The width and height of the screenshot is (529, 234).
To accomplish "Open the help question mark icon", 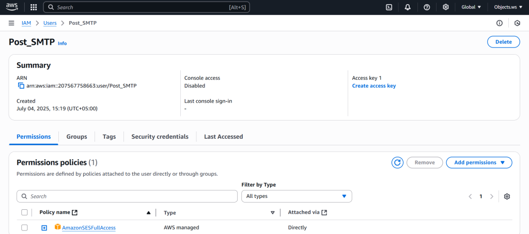I will (427, 7).
